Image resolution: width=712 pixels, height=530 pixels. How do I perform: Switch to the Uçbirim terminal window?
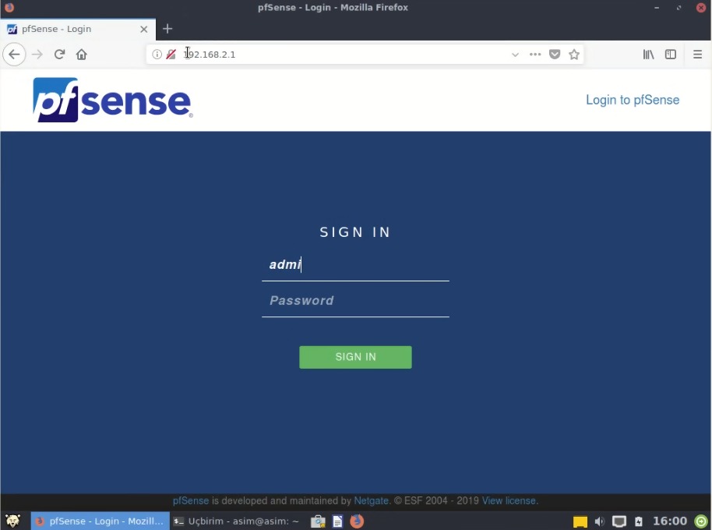[234, 521]
